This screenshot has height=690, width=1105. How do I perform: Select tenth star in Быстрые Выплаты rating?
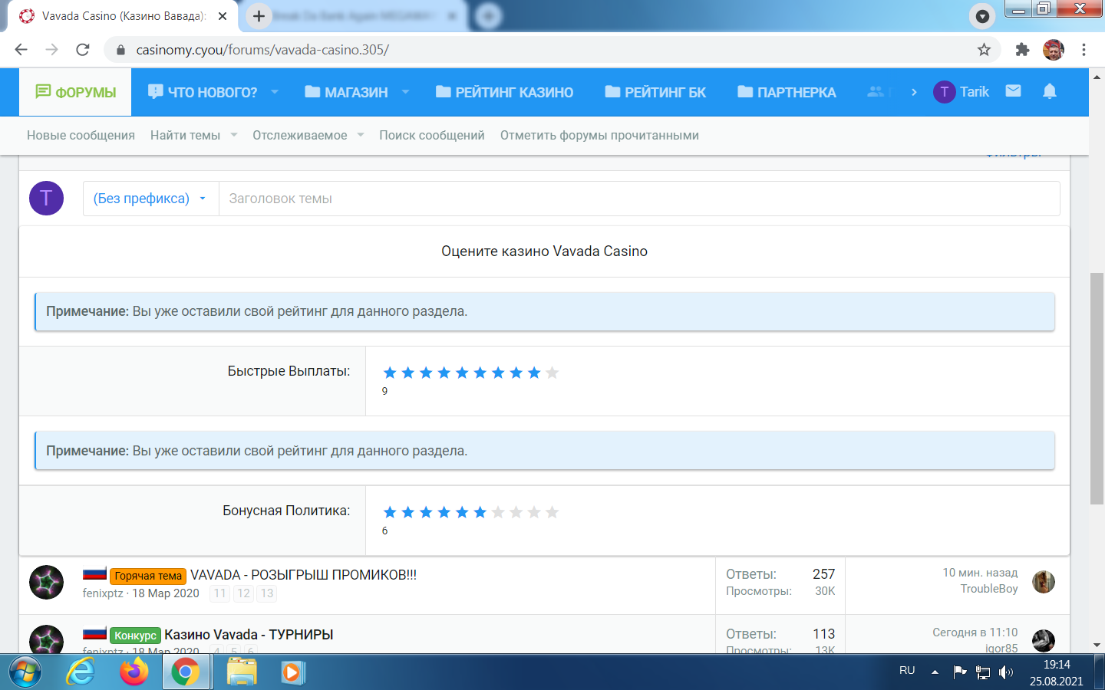552,373
